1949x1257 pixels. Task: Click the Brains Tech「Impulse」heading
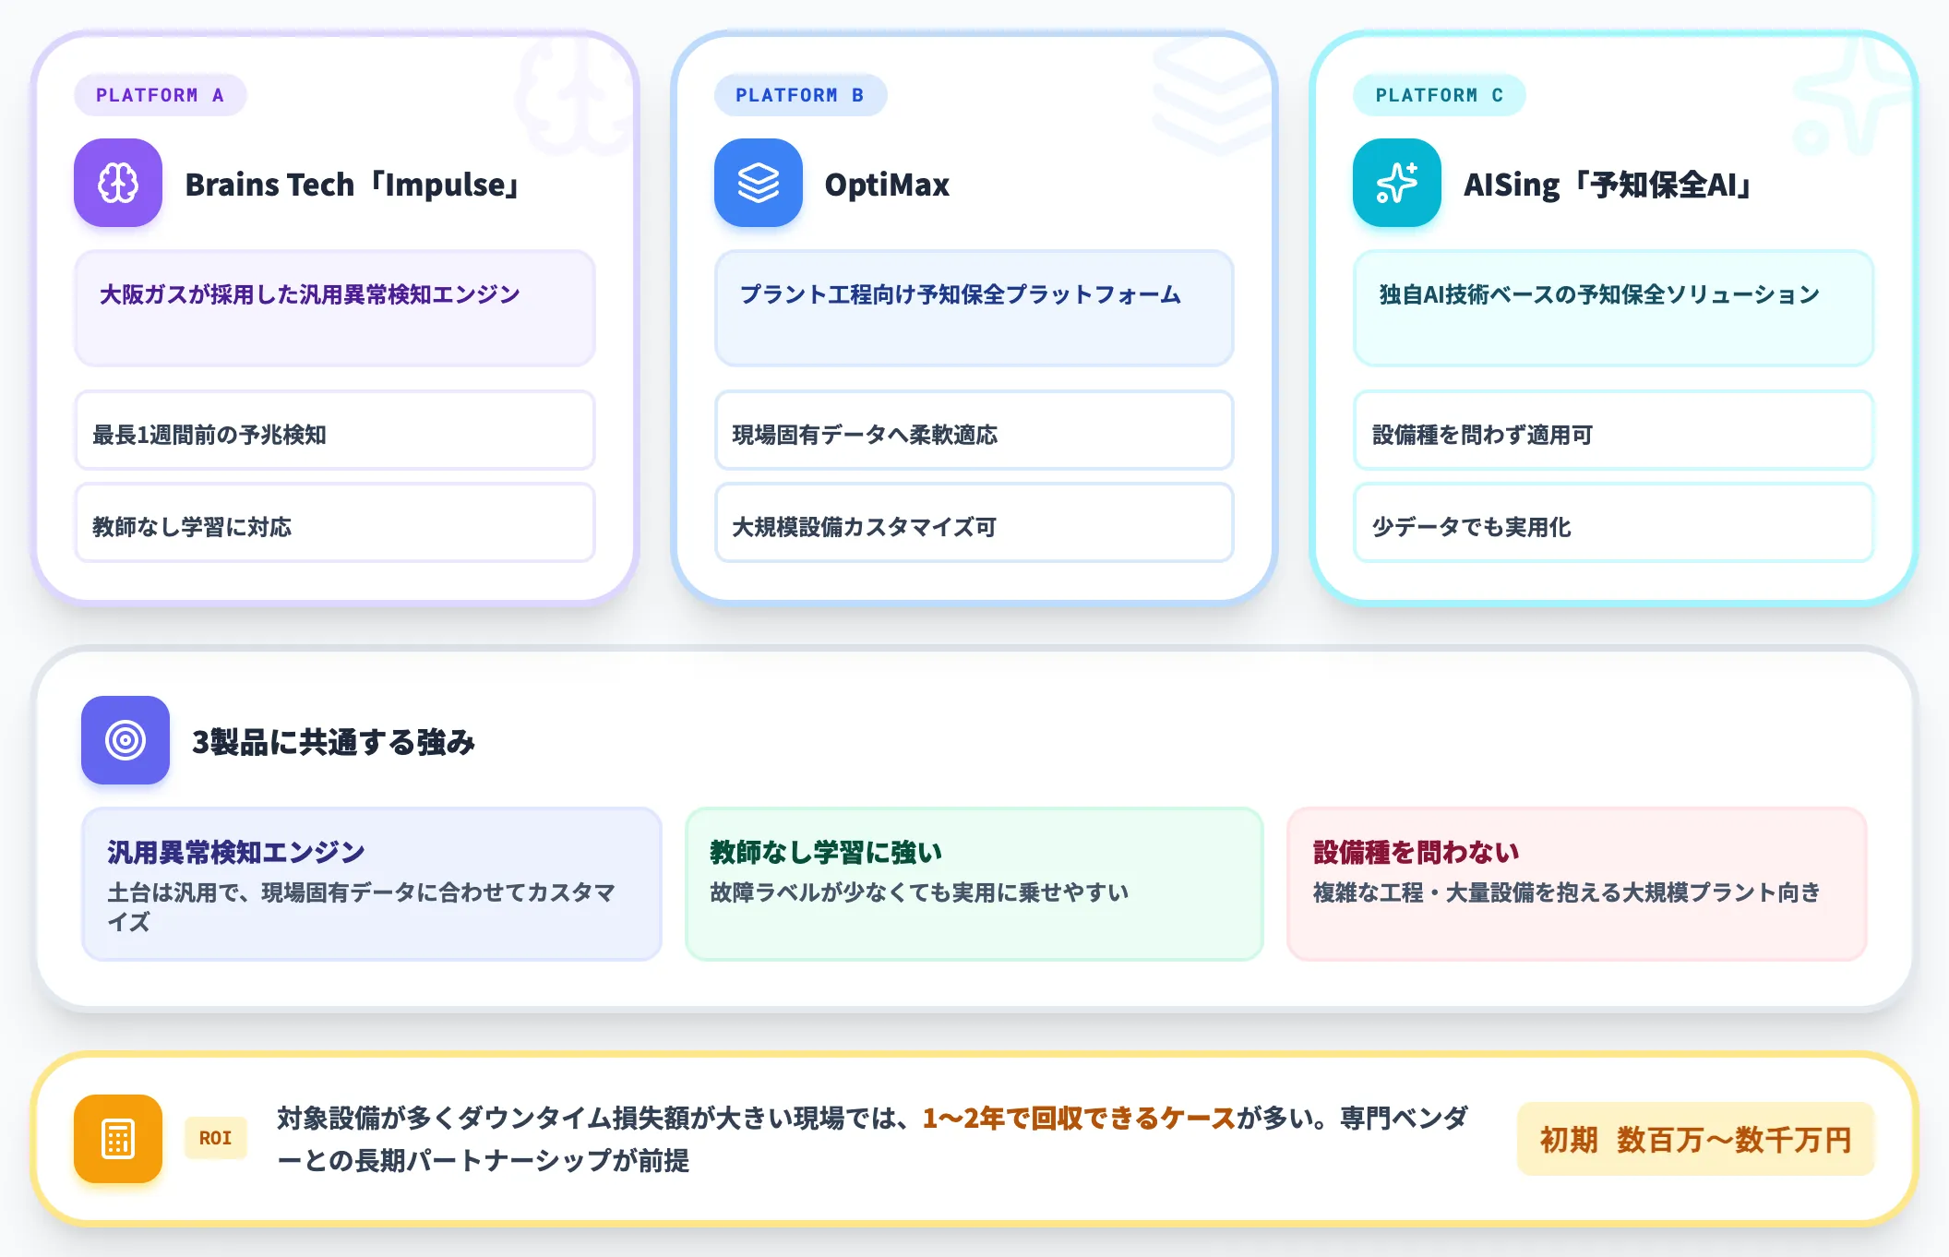click(353, 185)
